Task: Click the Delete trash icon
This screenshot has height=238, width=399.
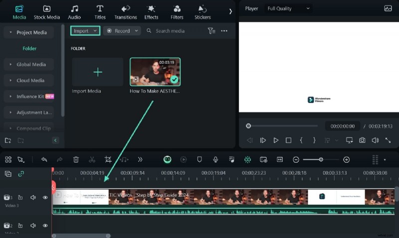Action: point(76,159)
